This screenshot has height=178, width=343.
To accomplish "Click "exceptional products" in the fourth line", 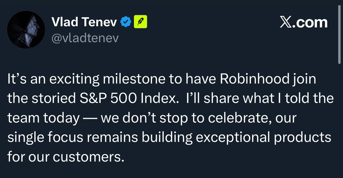I will click(263, 138).
